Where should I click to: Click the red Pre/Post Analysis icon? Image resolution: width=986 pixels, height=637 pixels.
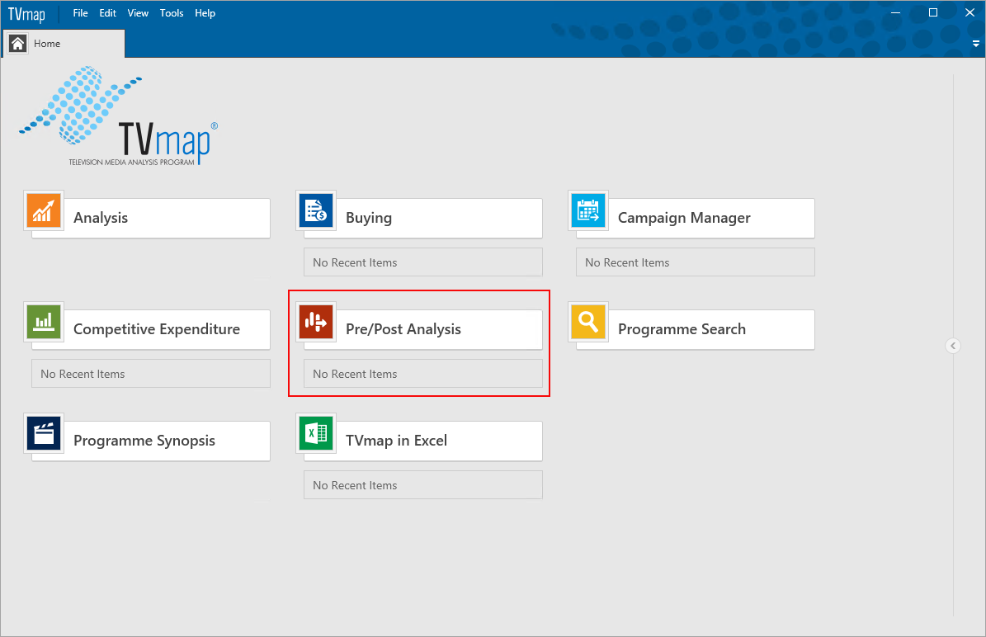pyautogui.click(x=316, y=322)
